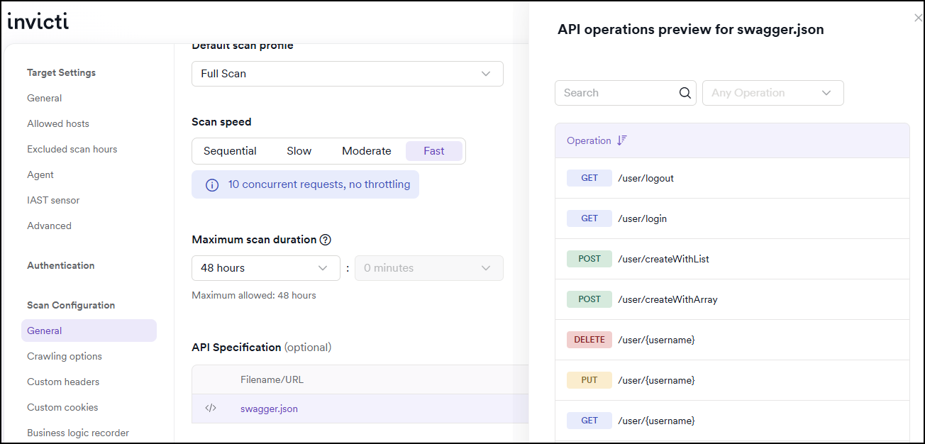Click the info icon about concurrent requests
The width and height of the screenshot is (925, 444).
[211, 184]
